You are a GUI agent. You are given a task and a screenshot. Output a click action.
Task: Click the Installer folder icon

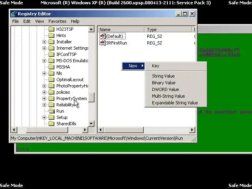click(52, 42)
